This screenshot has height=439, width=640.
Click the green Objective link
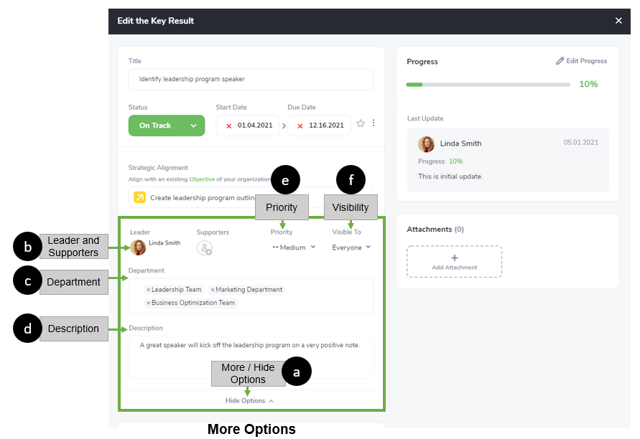tap(203, 179)
